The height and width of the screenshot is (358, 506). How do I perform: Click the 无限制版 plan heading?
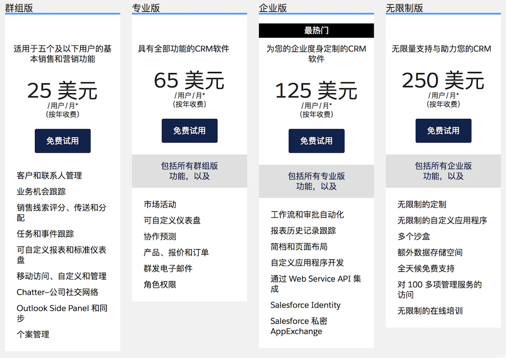click(404, 8)
